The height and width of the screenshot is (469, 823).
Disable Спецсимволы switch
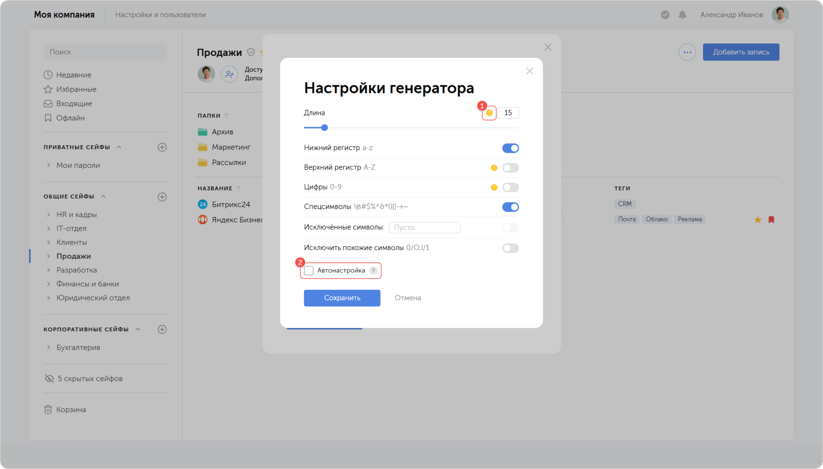tap(510, 207)
